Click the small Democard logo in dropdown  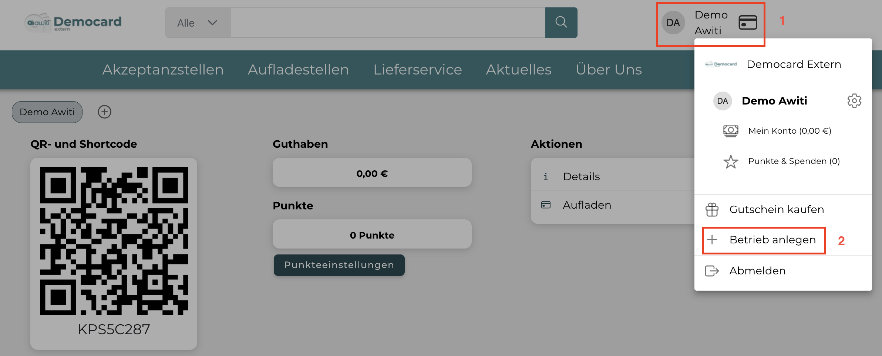coord(721,64)
